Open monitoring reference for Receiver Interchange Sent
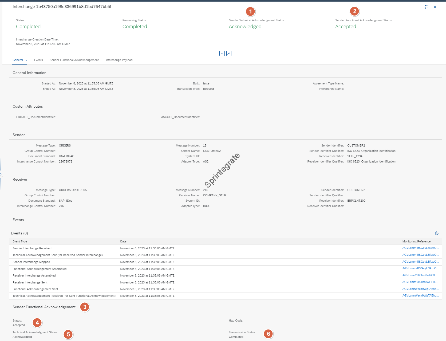 click(x=420, y=282)
